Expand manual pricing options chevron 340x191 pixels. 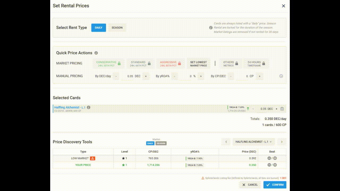281,76
